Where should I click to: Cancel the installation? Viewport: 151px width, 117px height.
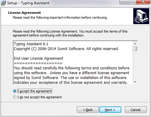pos(136,110)
